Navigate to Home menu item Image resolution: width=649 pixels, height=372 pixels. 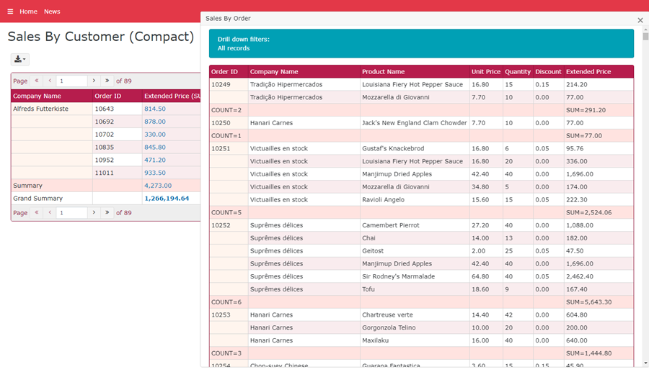pos(28,12)
